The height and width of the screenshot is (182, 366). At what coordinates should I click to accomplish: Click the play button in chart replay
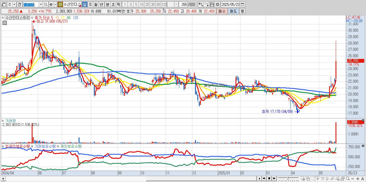(260, 178)
